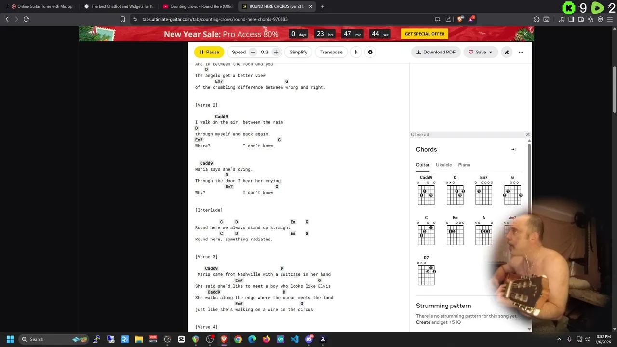
Task: Open Brave Rewards triangle icon
Action: (471, 19)
